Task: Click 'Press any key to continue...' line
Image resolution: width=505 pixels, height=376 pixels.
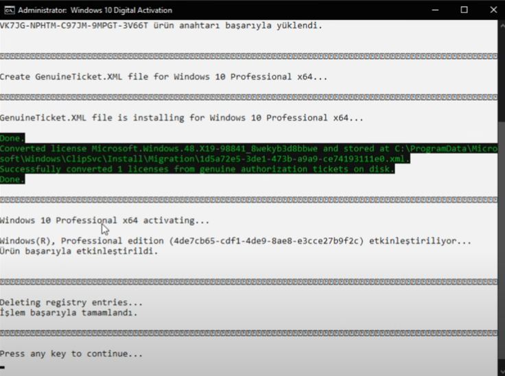Action: [71, 354]
